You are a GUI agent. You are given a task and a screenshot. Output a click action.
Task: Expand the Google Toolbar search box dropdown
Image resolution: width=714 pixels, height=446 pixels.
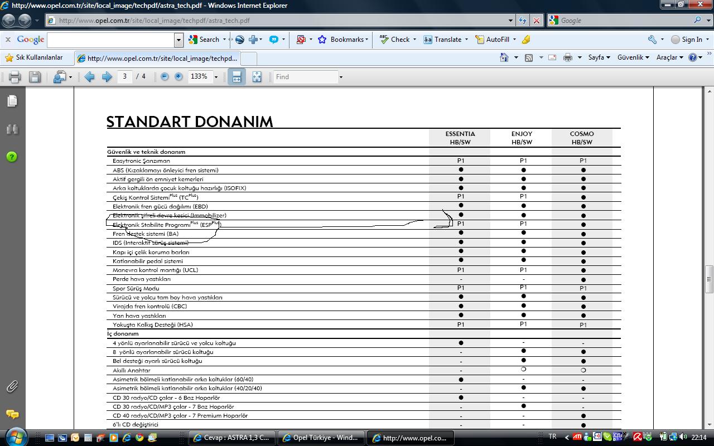[x=178, y=40]
